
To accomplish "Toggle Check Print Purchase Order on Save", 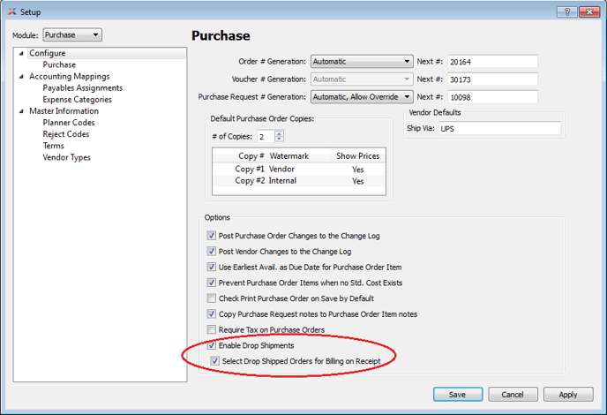I will pos(211,298).
